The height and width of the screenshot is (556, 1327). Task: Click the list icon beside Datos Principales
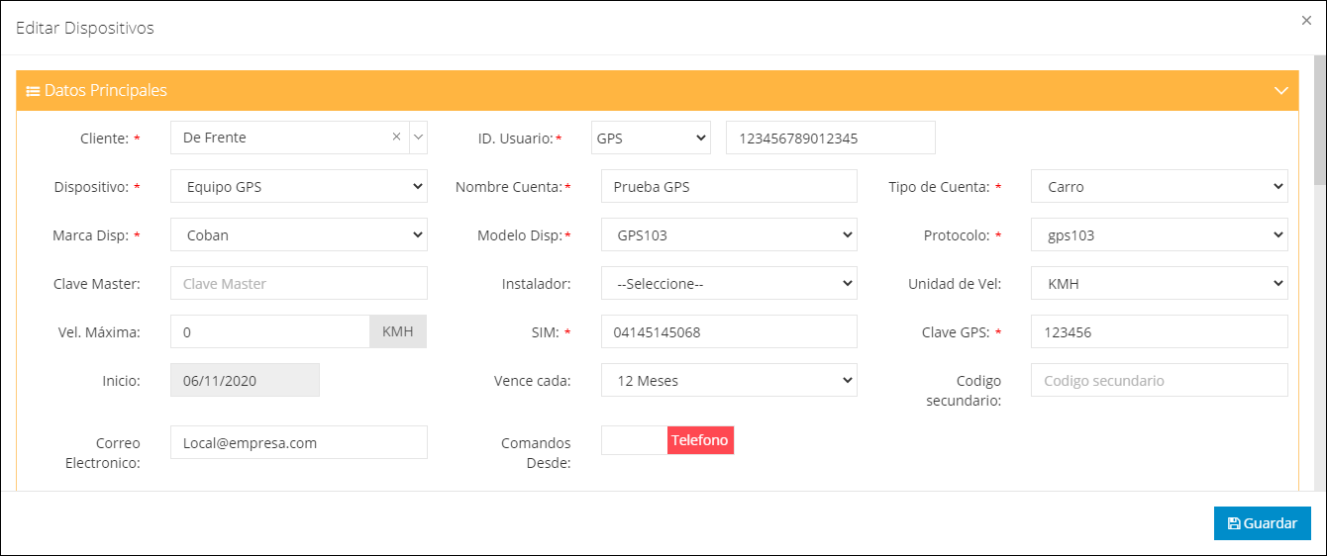33,91
